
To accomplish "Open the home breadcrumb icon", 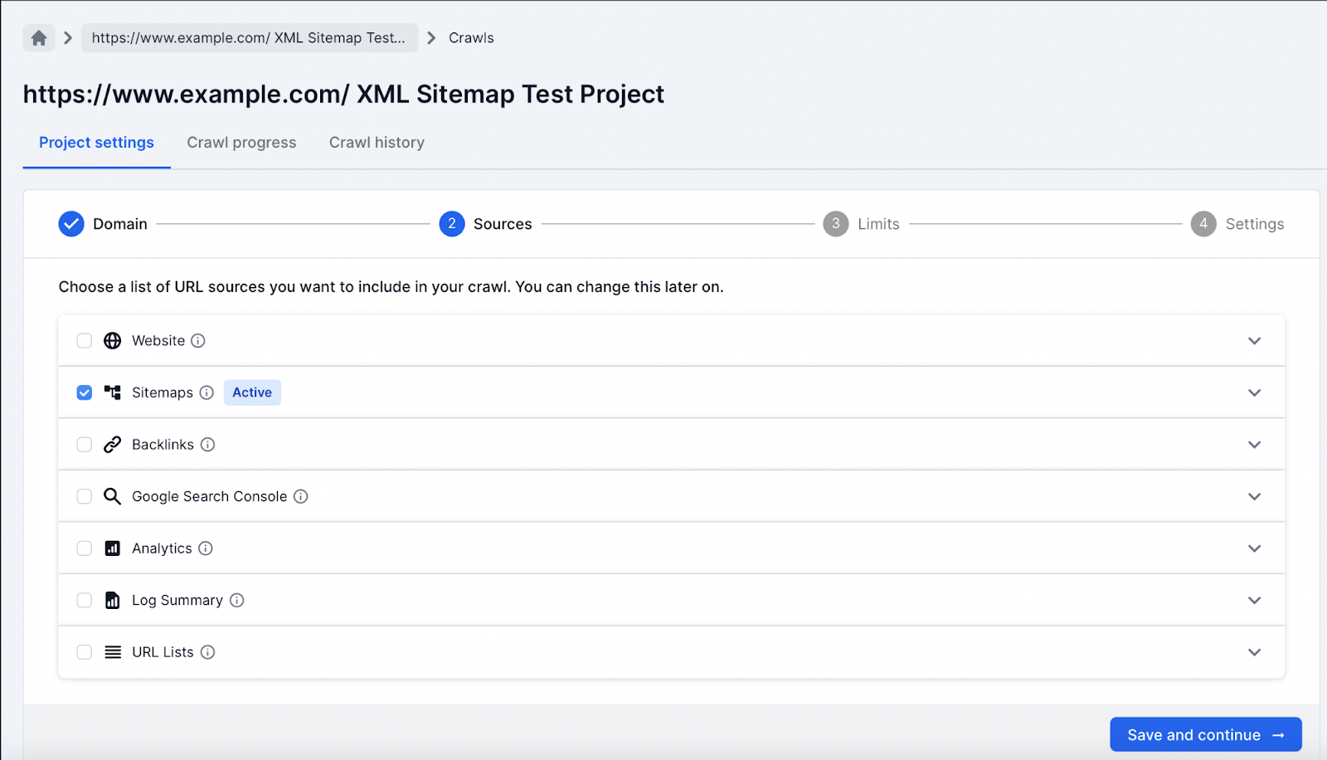I will click(38, 37).
